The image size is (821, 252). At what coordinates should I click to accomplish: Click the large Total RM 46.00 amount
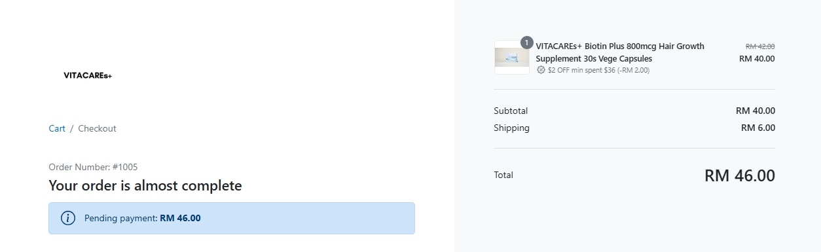click(x=740, y=175)
